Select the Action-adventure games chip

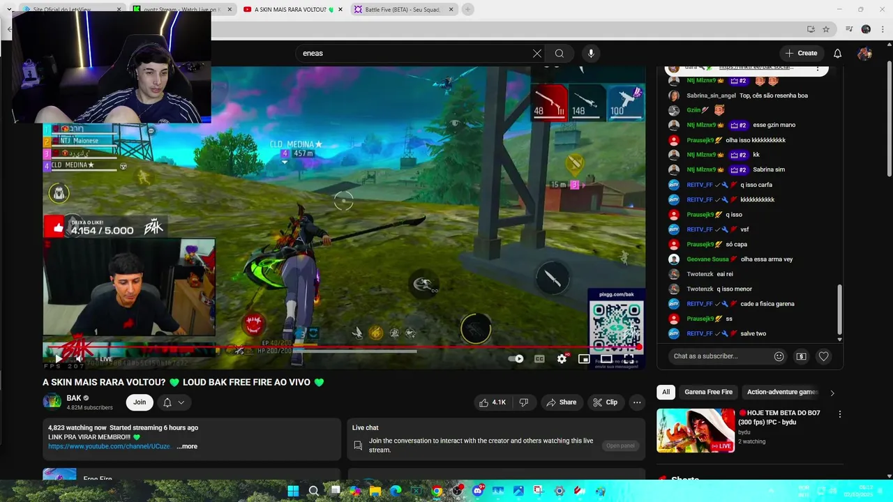(x=781, y=392)
